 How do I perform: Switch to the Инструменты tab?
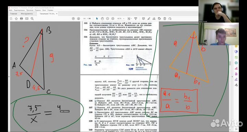click(27, 14)
